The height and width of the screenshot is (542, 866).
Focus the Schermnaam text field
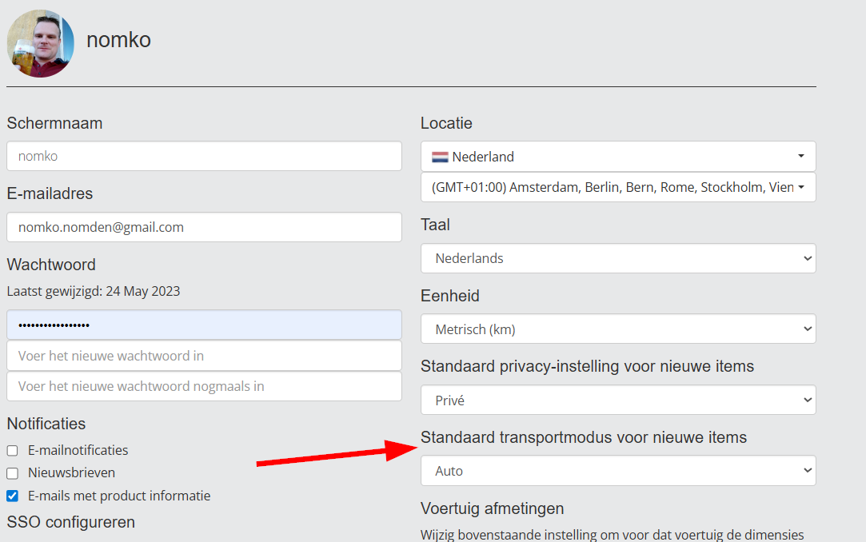click(x=204, y=156)
